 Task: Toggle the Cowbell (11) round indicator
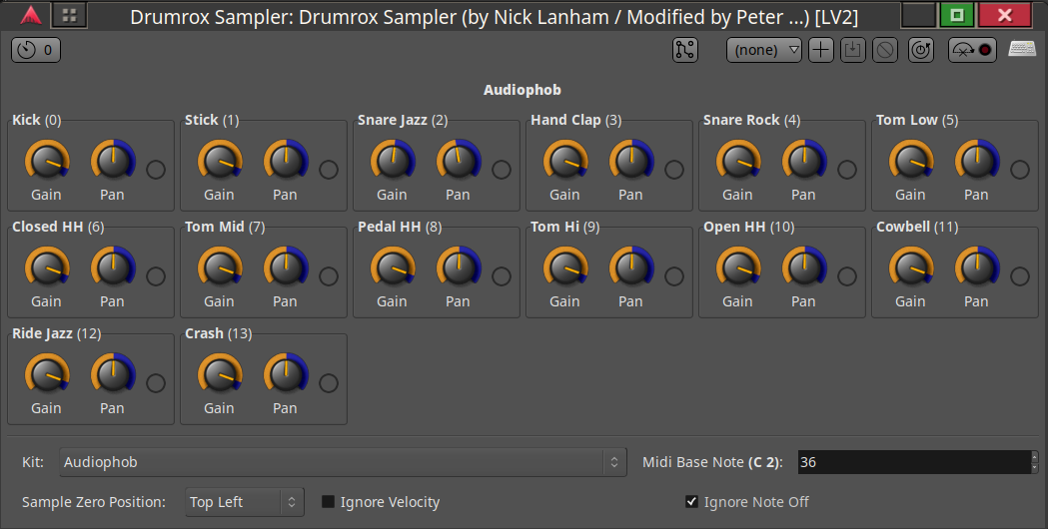point(1020,276)
